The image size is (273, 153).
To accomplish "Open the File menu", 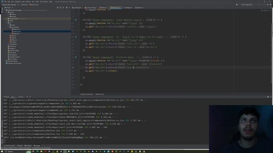I will coord(6,2).
